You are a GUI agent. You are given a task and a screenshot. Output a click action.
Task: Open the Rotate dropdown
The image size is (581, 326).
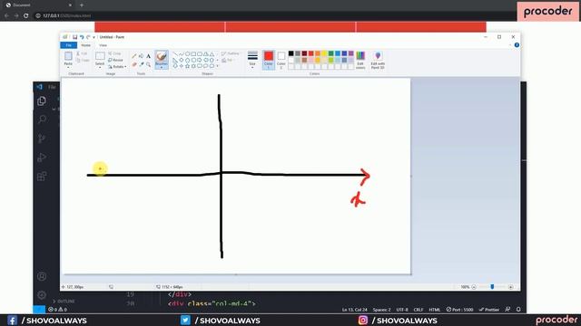click(117, 66)
